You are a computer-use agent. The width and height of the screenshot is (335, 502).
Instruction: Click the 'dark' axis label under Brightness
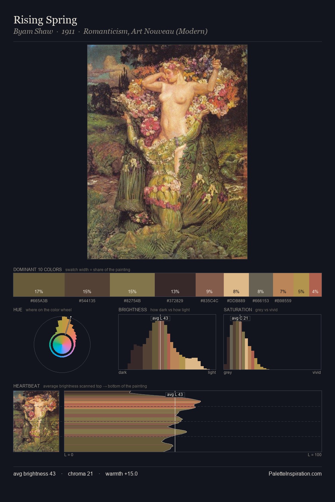pyautogui.click(x=123, y=372)
